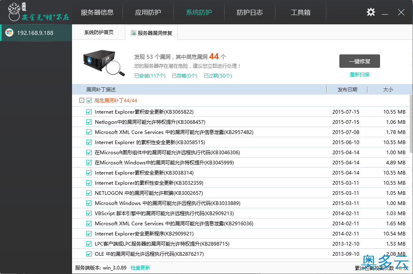Click the 服务端版本: win_3.0.89 text
Image resolution: width=413 pixels, height=274 pixels.
click(x=101, y=268)
